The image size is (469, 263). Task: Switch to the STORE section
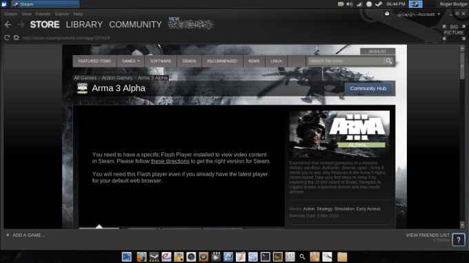click(45, 25)
